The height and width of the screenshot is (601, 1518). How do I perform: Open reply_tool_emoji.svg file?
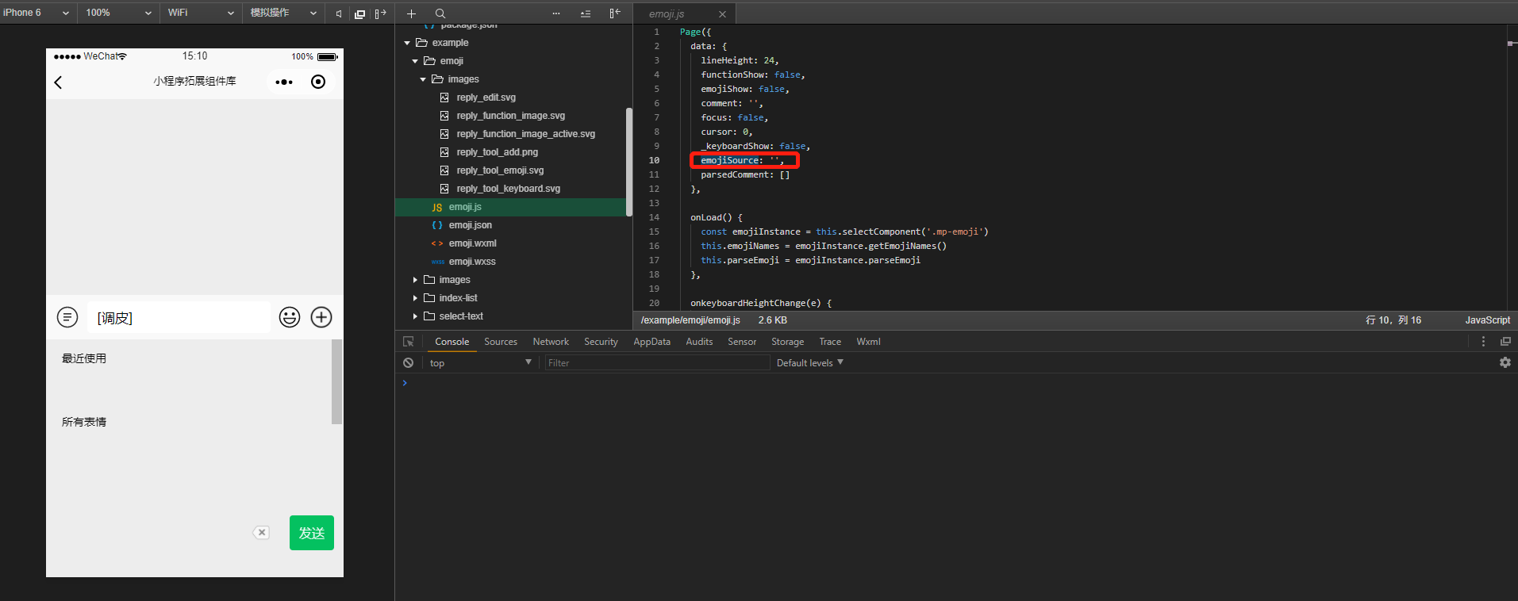[500, 170]
